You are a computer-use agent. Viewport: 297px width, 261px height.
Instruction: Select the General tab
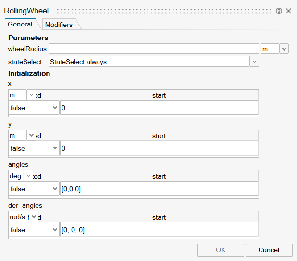20,24
